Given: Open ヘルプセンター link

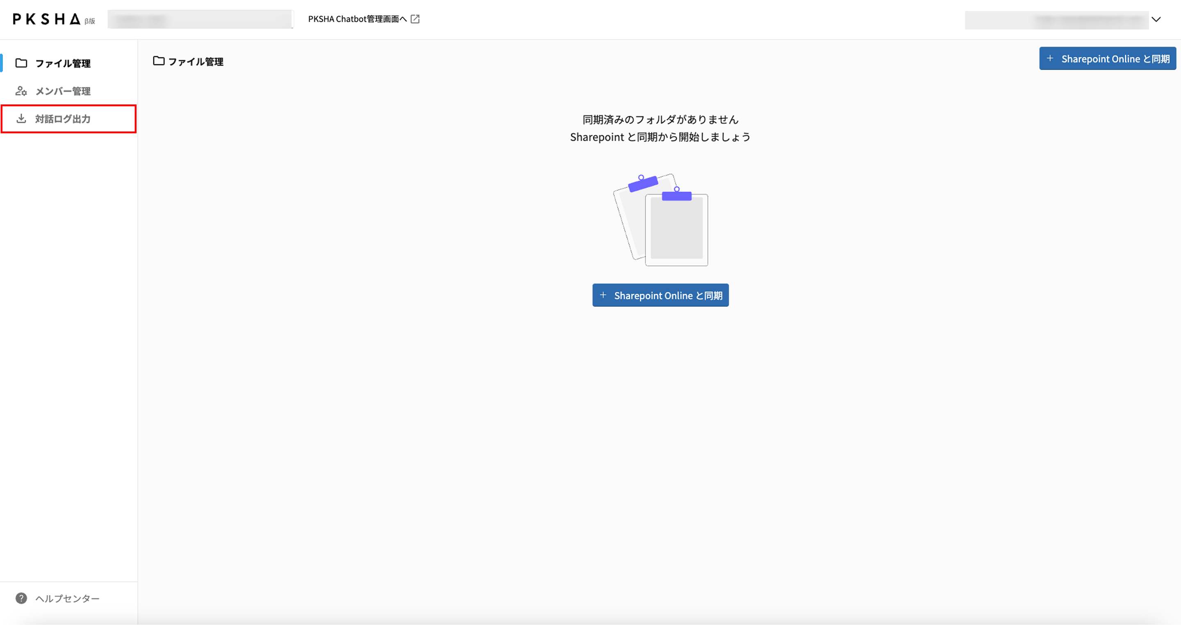Looking at the screenshot, I should tap(67, 598).
